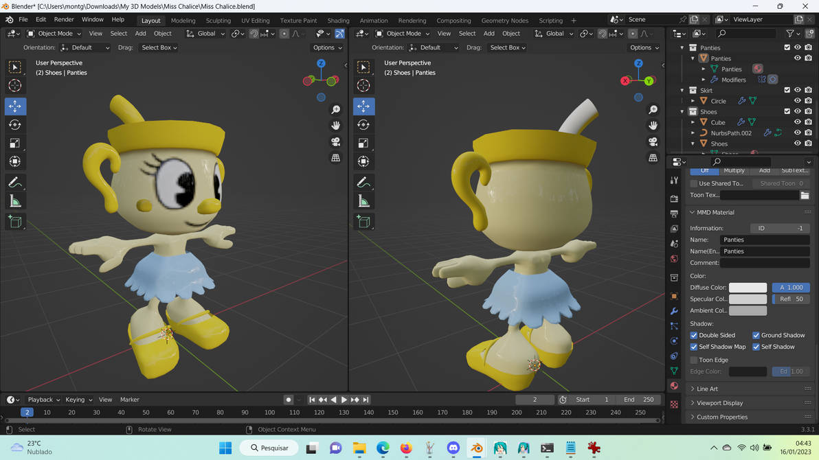Expand the Viewport Display panel
819x460 pixels.
pos(719,403)
